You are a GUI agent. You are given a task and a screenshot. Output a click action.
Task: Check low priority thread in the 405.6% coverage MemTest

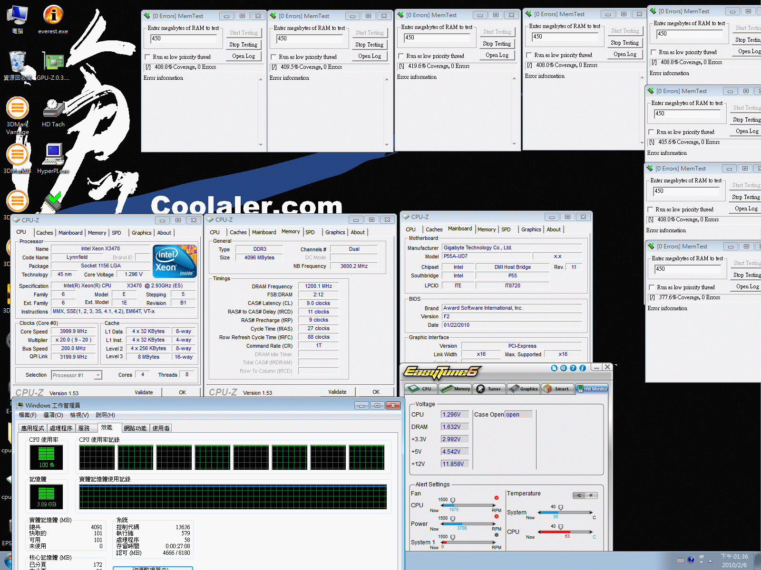click(x=651, y=132)
